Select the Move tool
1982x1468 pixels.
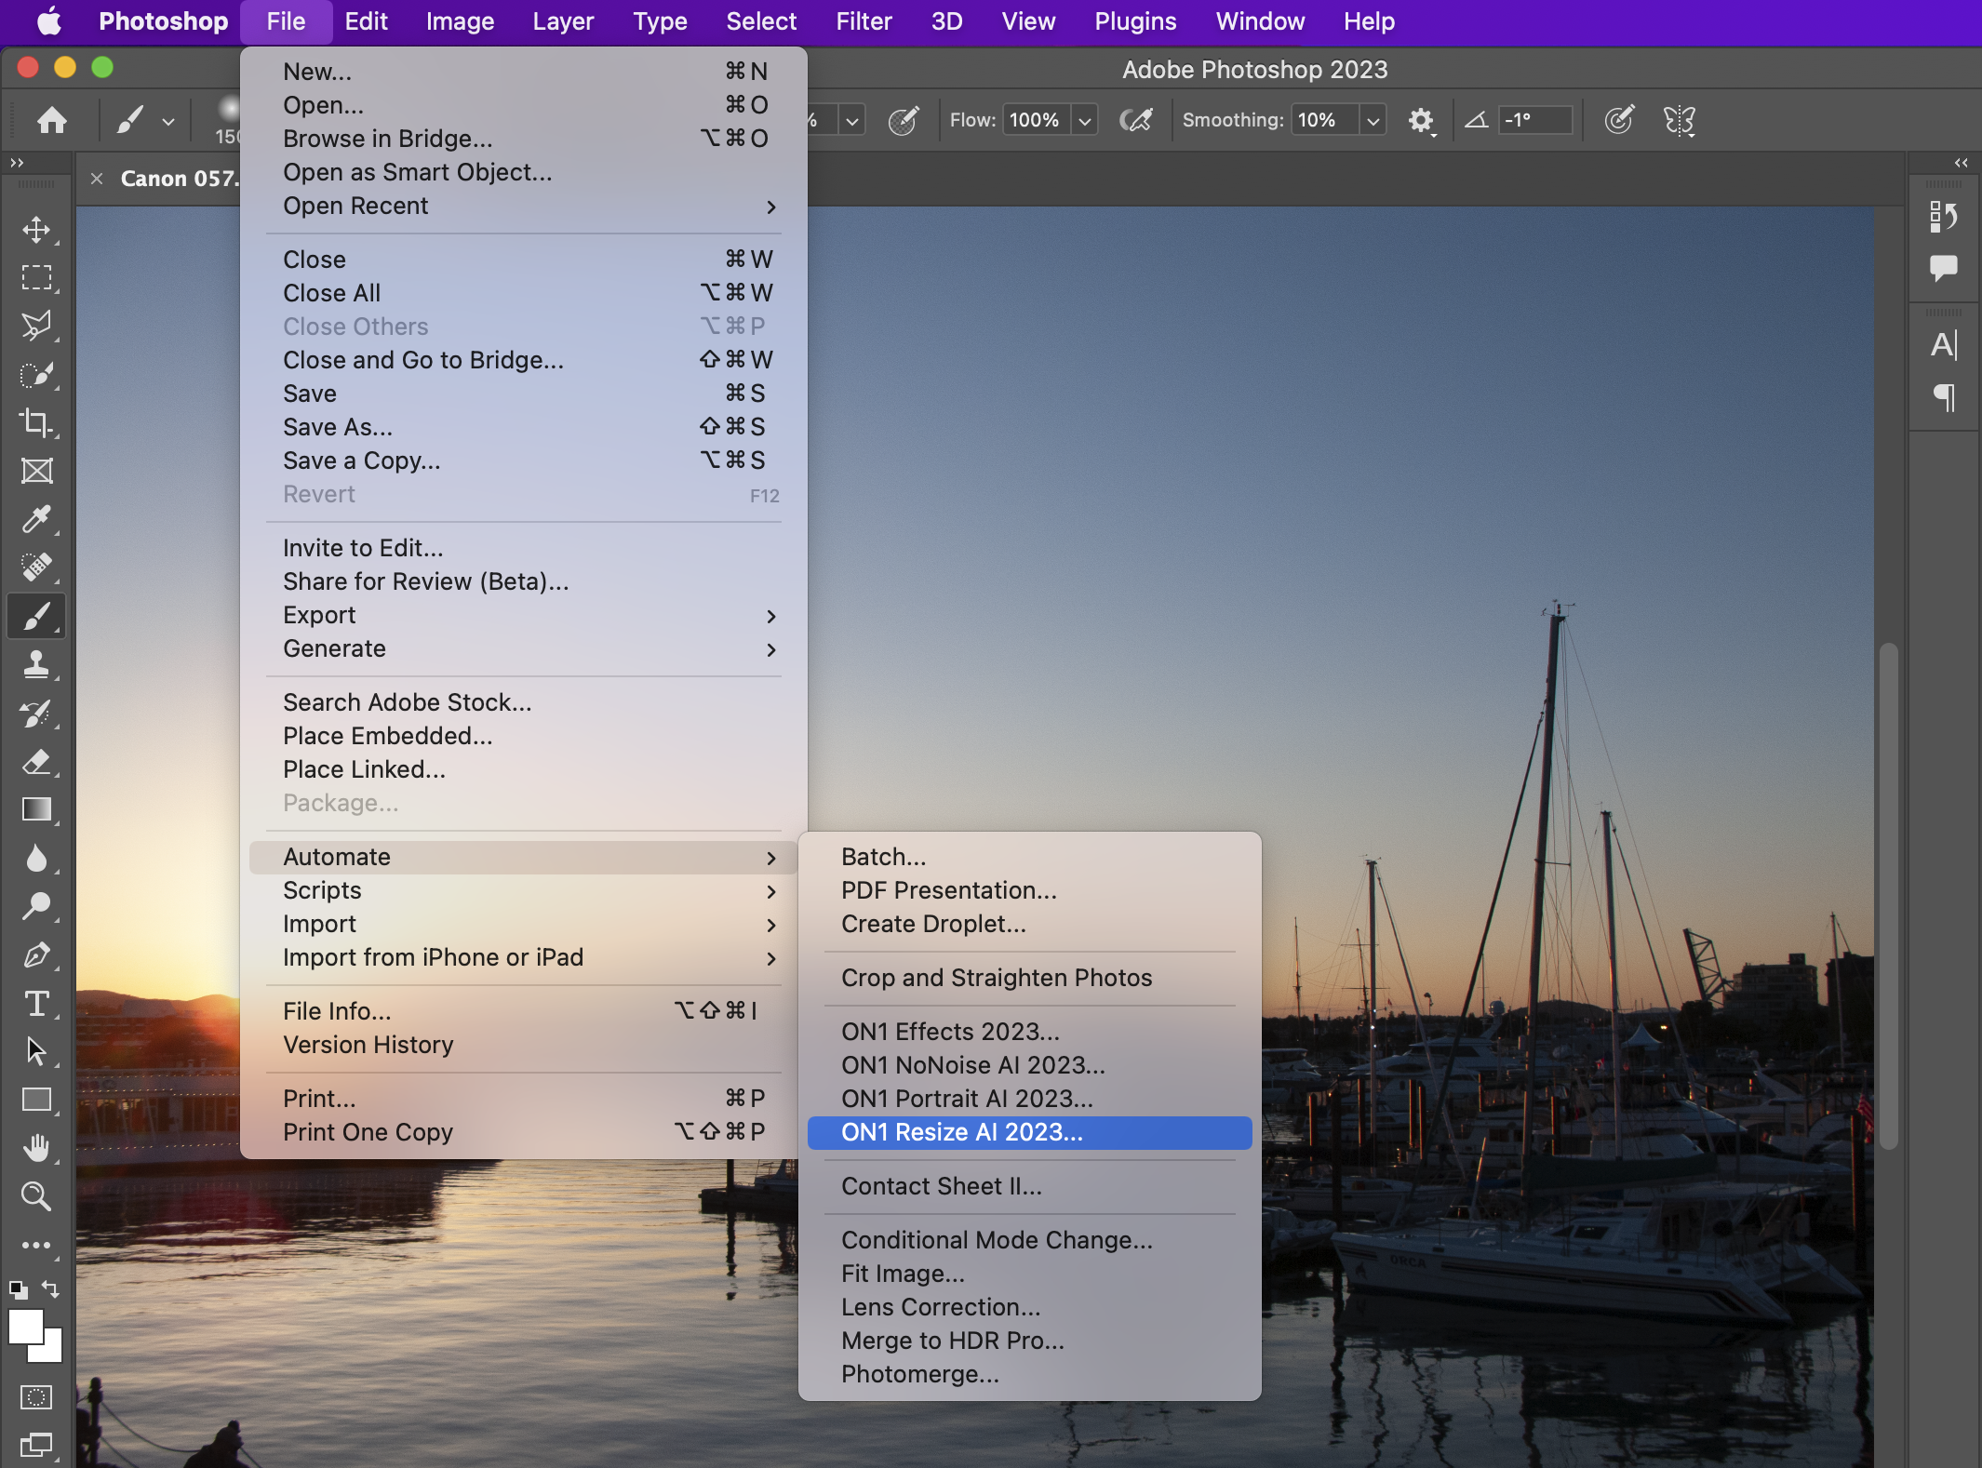(36, 229)
